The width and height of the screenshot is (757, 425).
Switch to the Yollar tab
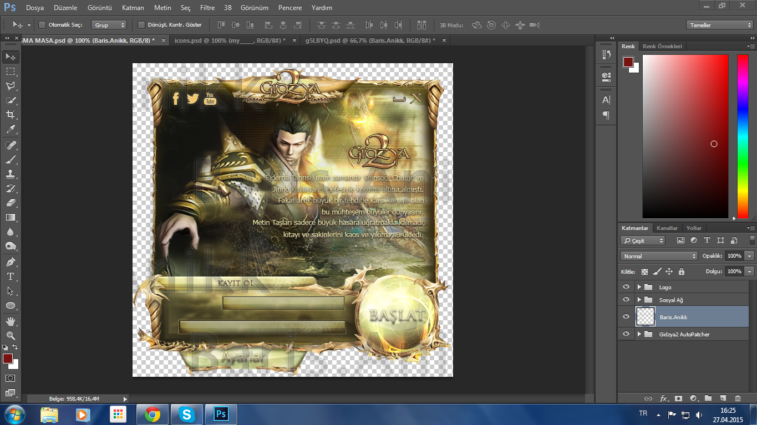pos(694,228)
